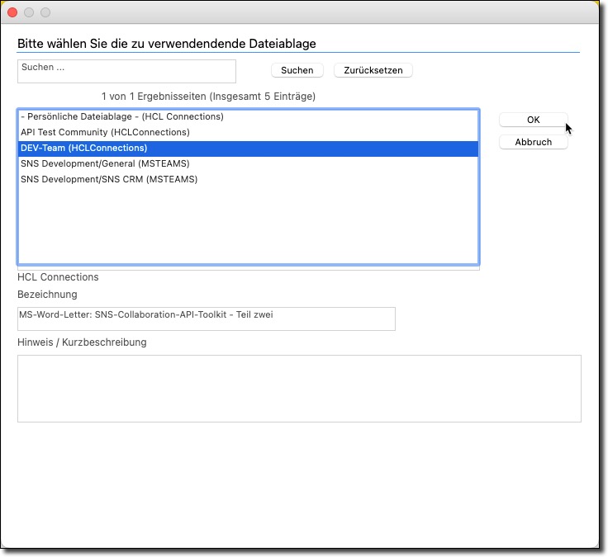This screenshot has width=608, height=557.
Task: Click the Zurücksetzen button
Action: pyautogui.click(x=373, y=70)
